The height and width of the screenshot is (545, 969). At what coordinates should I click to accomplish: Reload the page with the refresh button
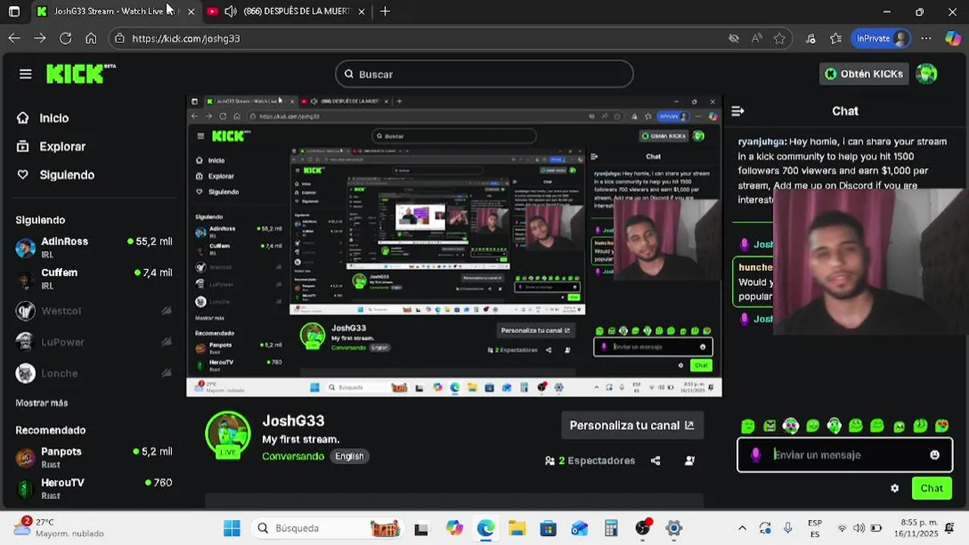[x=65, y=38]
